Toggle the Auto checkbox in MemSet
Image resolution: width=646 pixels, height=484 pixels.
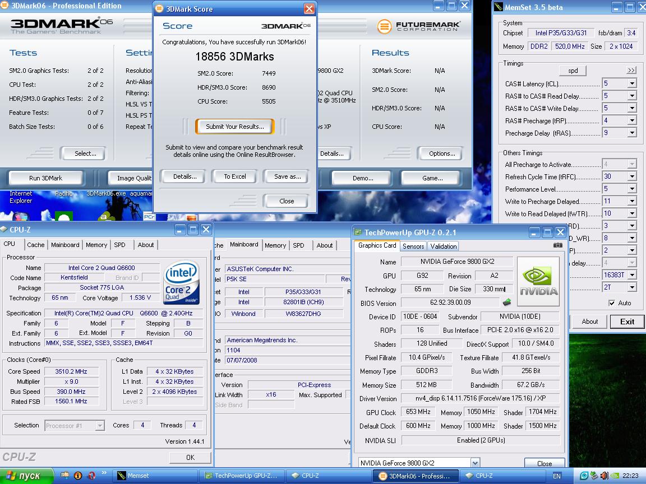[612, 303]
